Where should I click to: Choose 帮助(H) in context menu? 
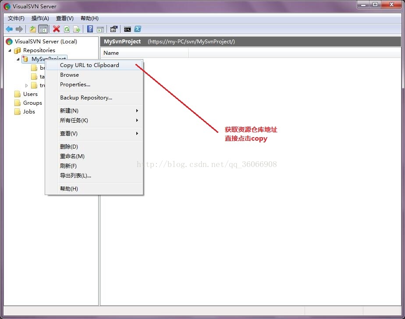[x=94, y=188]
